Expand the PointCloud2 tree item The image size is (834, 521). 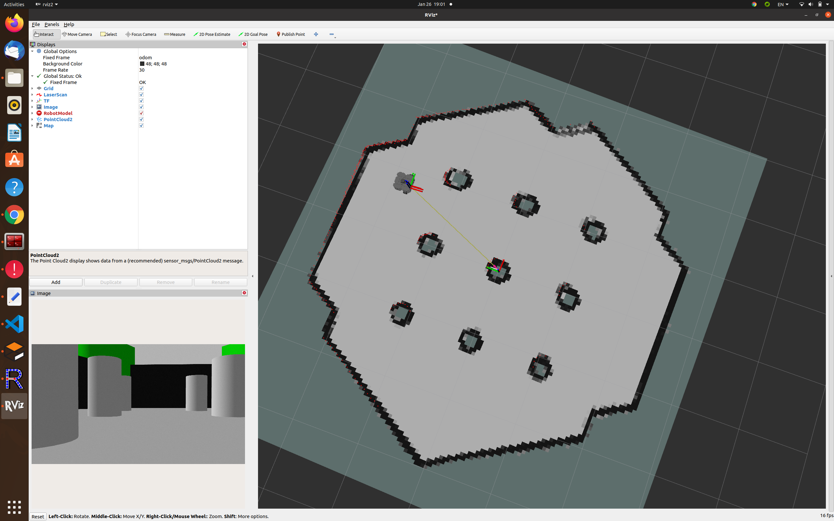click(x=32, y=120)
